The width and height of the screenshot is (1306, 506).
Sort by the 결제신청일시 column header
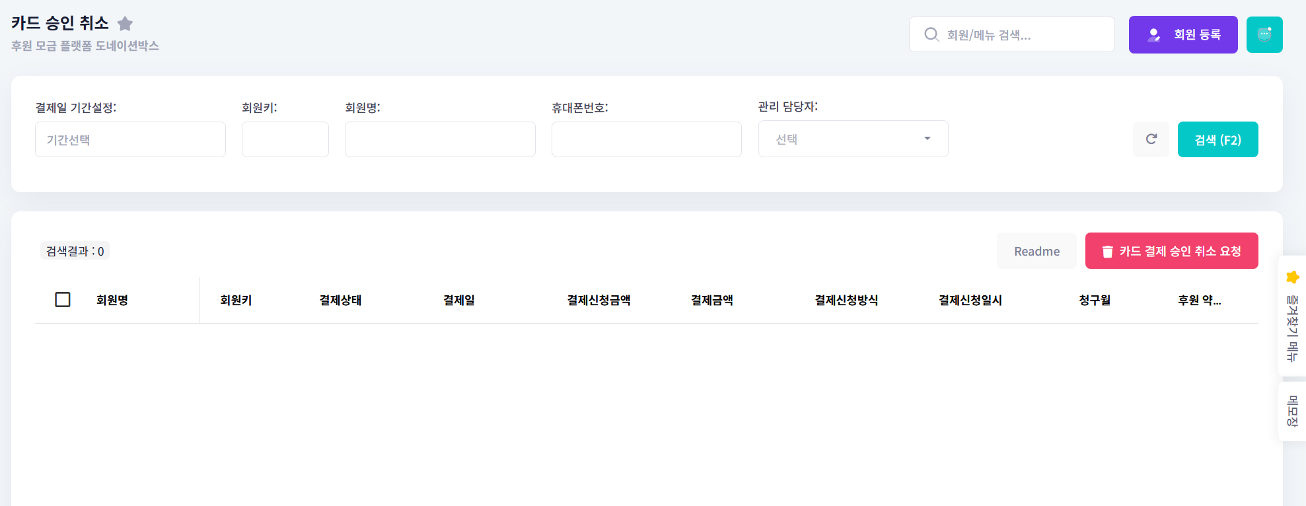[970, 300]
